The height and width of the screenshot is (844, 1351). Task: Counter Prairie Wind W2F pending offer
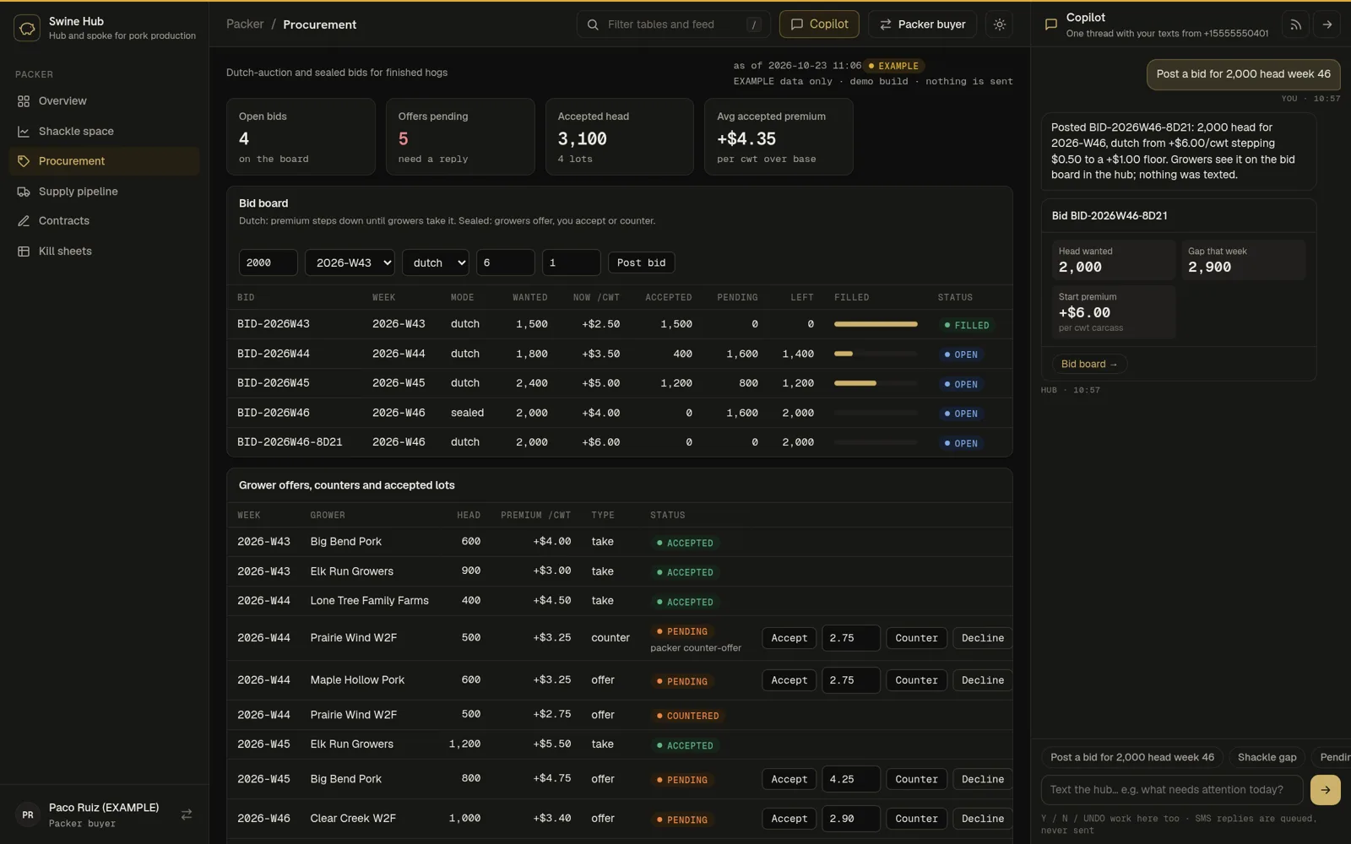coord(916,638)
